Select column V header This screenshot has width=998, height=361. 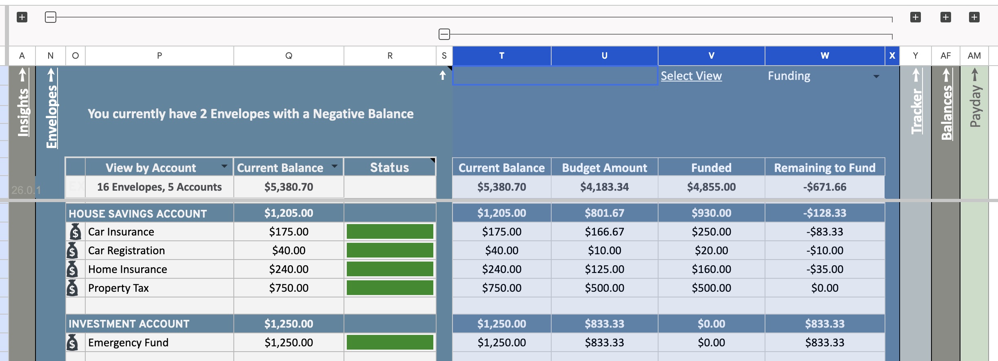point(712,56)
